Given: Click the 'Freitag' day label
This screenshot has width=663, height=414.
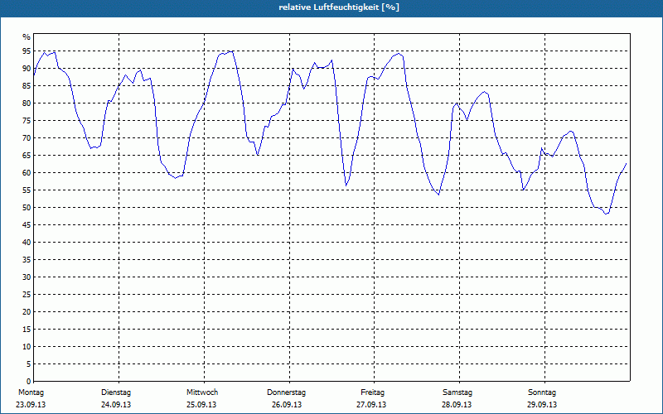Looking at the screenshot, I should coord(372,392).
